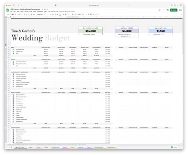Click the Move to folder icon
The image size is (188, 155).
(x=45, y=9)
